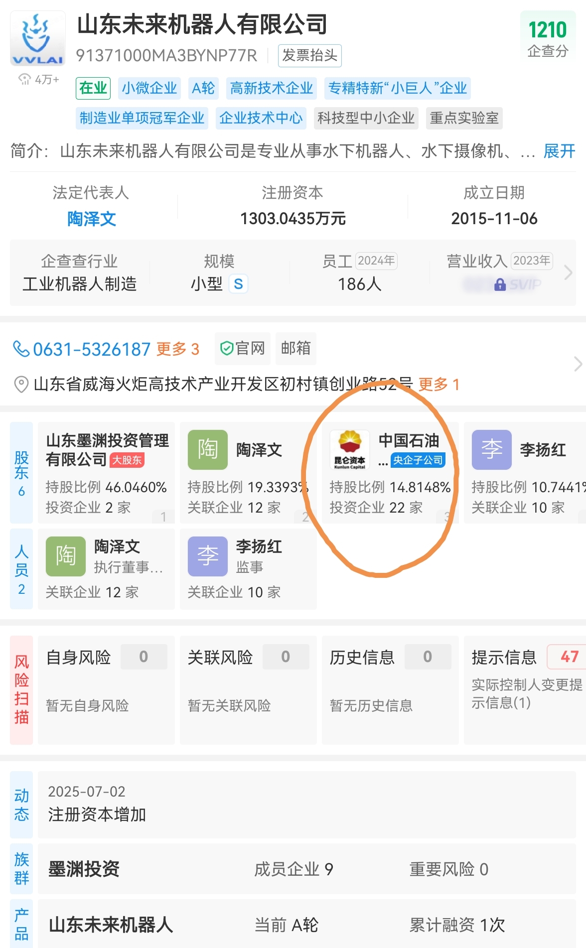Expand business stats row with right chevron
Screen dimensions: 586x948
pyautogui.click(x=568, y=272)
